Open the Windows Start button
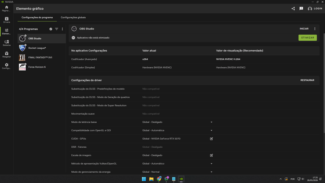Viewport: 325px width, 183px height. 144,179
